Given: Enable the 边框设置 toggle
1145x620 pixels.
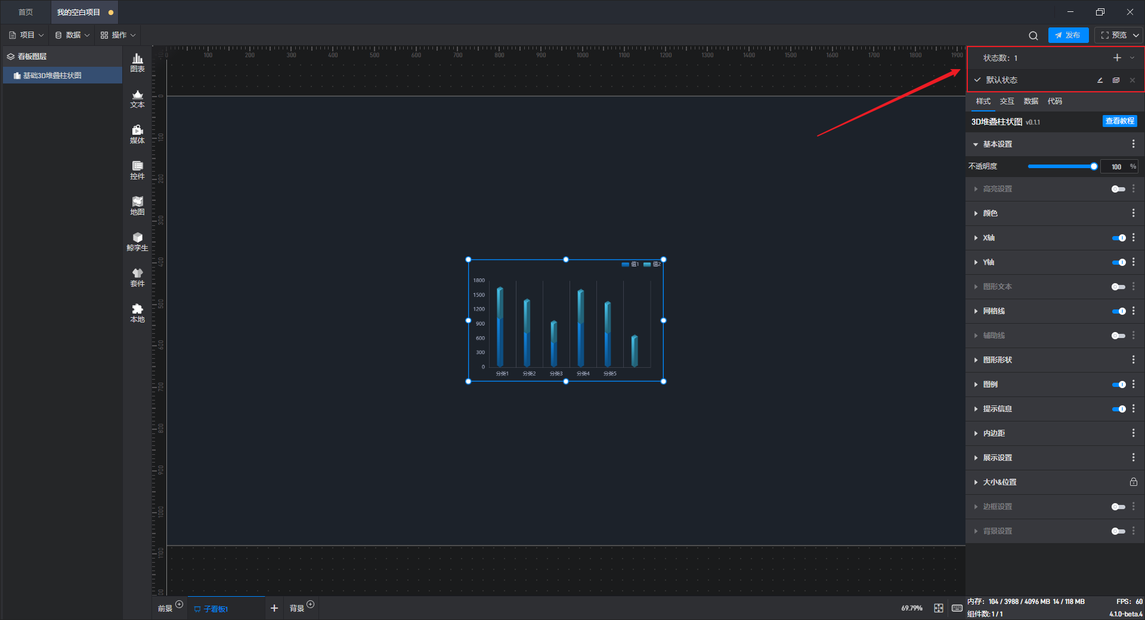Looking at the screenshot, I should [1118, 507].
